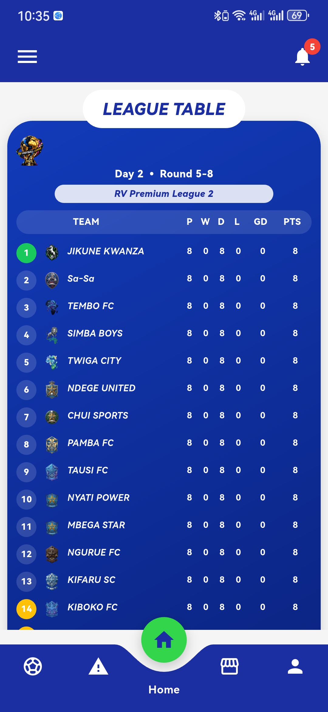Open TEMBO FC team row

(x=164, y=306)
